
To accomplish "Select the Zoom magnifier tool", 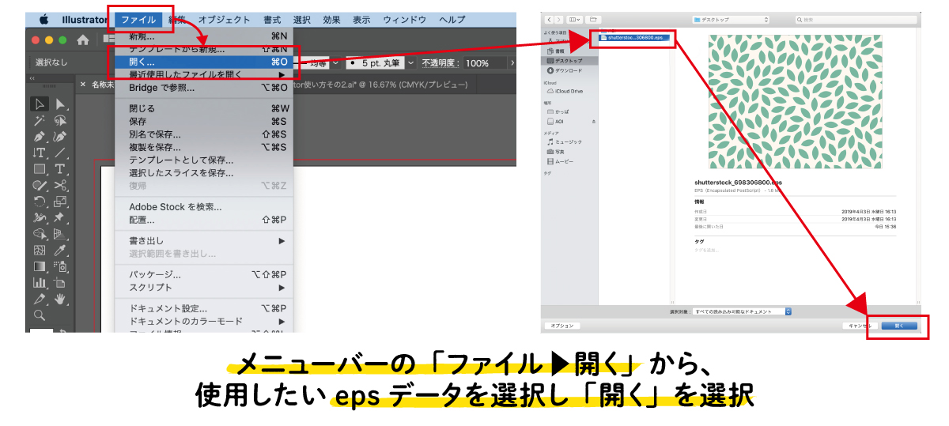I will pyautogui.click(x=39, y=315).
